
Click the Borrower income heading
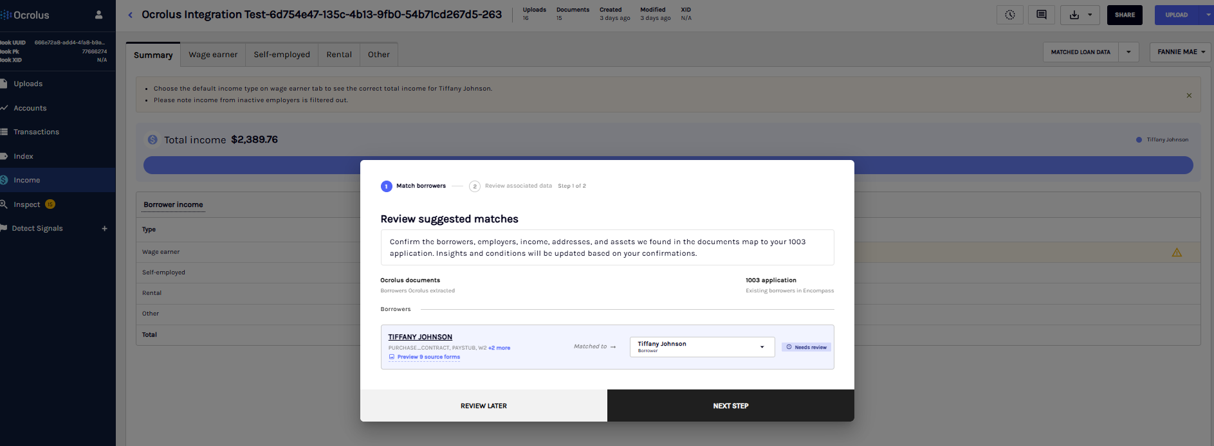click(x=173, y=204)
